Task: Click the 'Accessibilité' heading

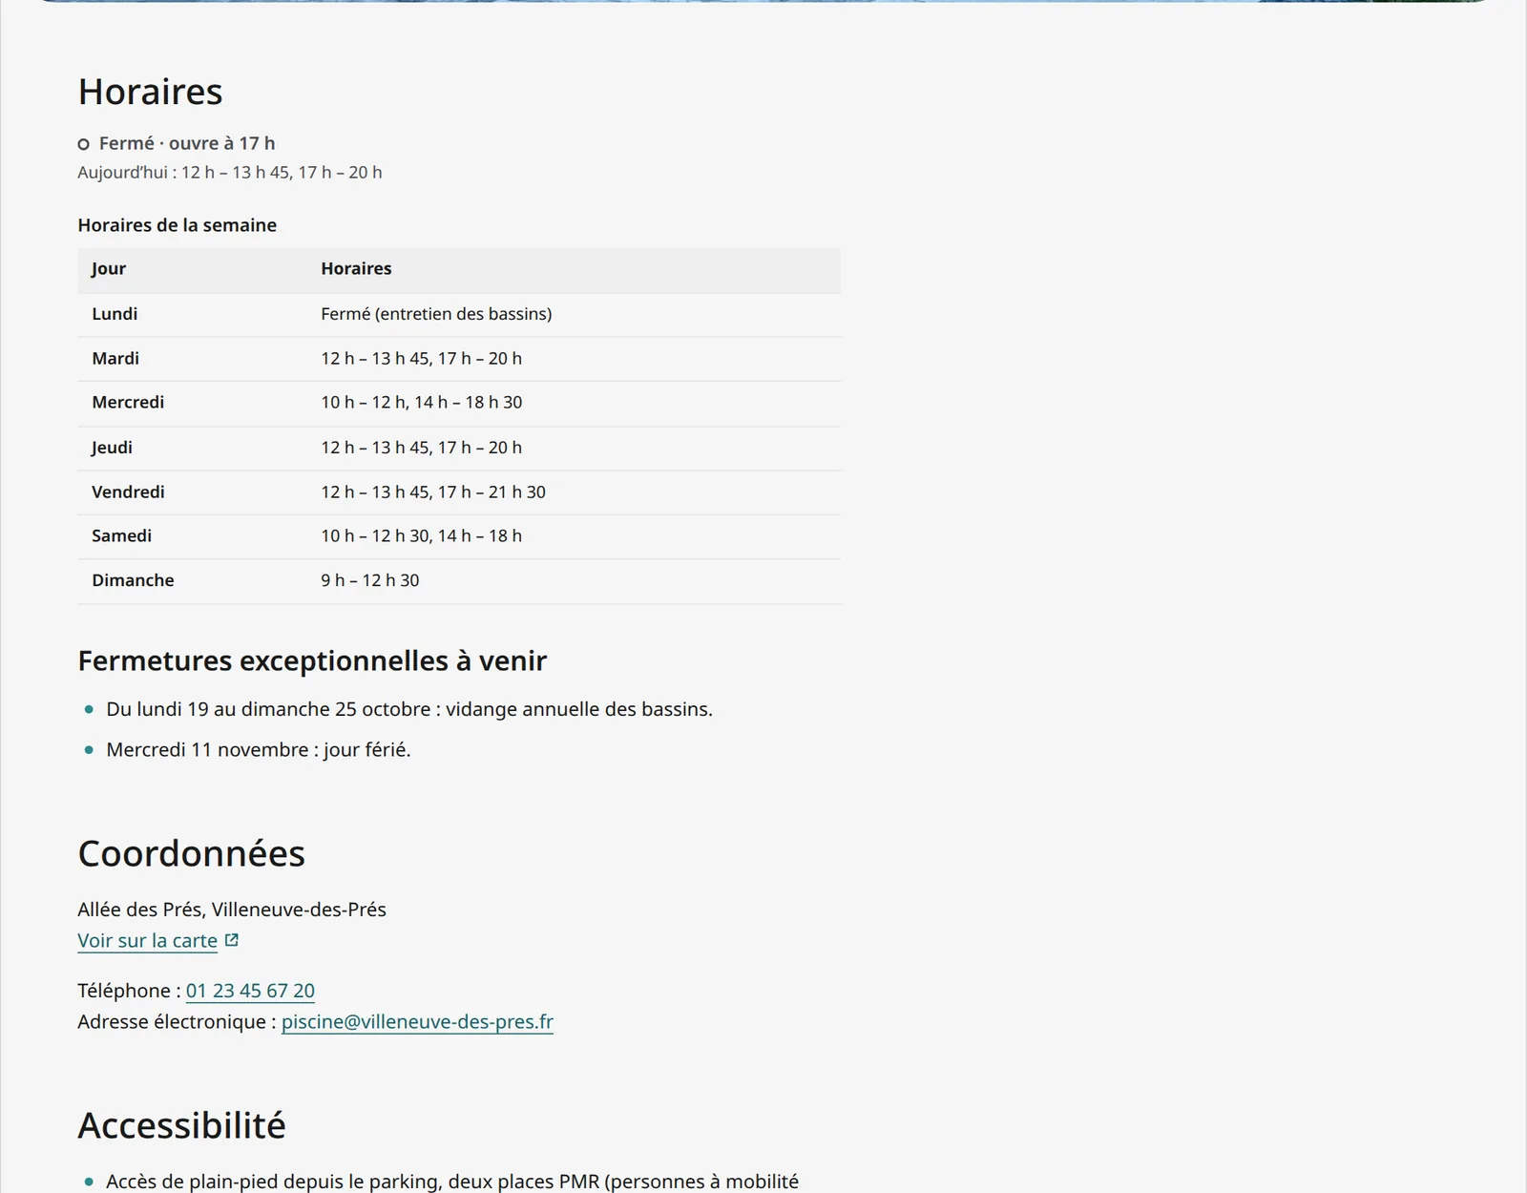Action: point(181,1125)
